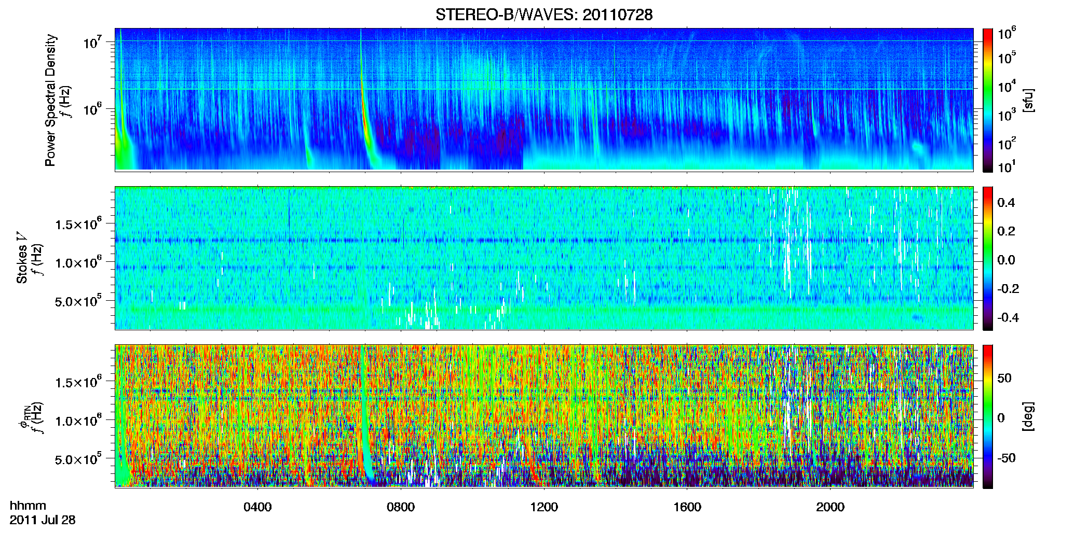Click the 0400 time axis label
The height and width of the screenshot is (560, 1088).
click(257, 507)
